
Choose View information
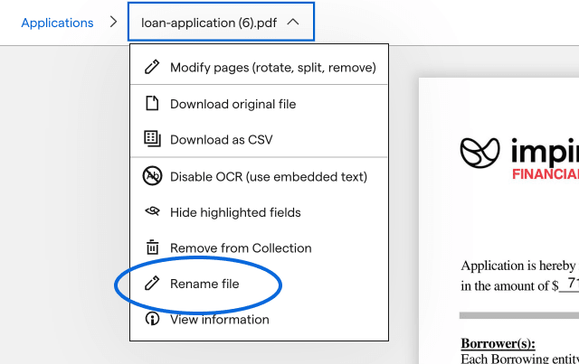point(259,319)
